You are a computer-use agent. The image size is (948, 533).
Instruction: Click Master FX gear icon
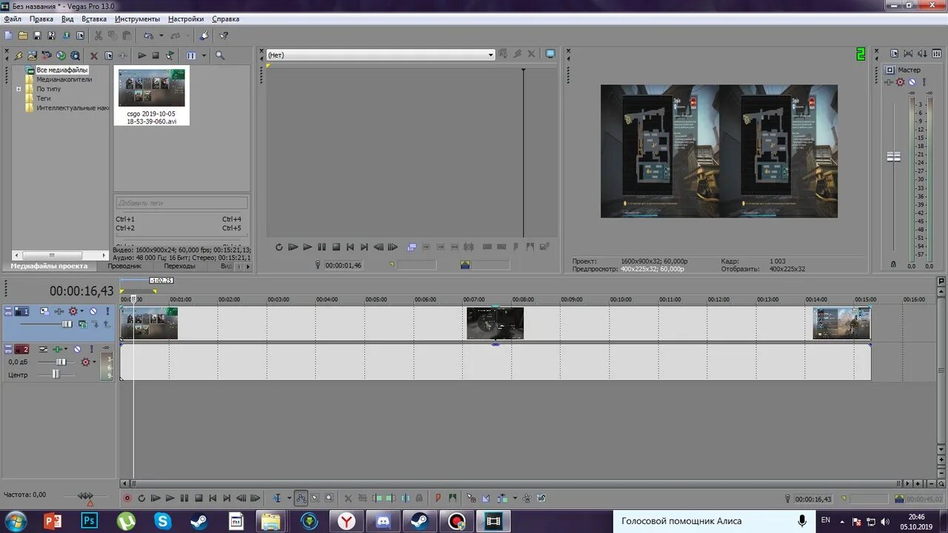(901, 82)
